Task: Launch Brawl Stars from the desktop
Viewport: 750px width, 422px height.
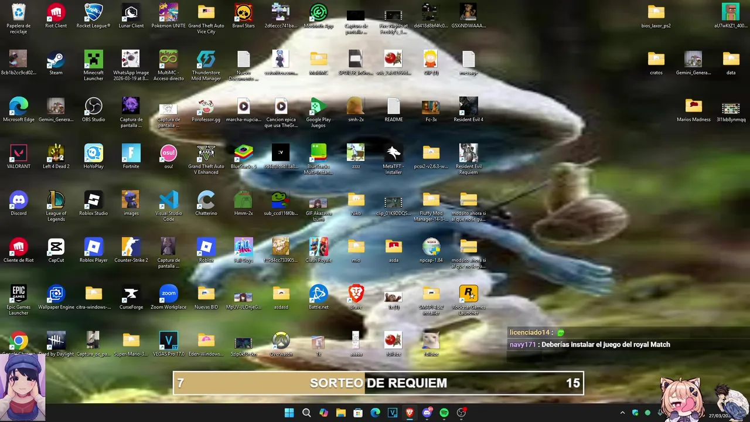Action: 244,16
